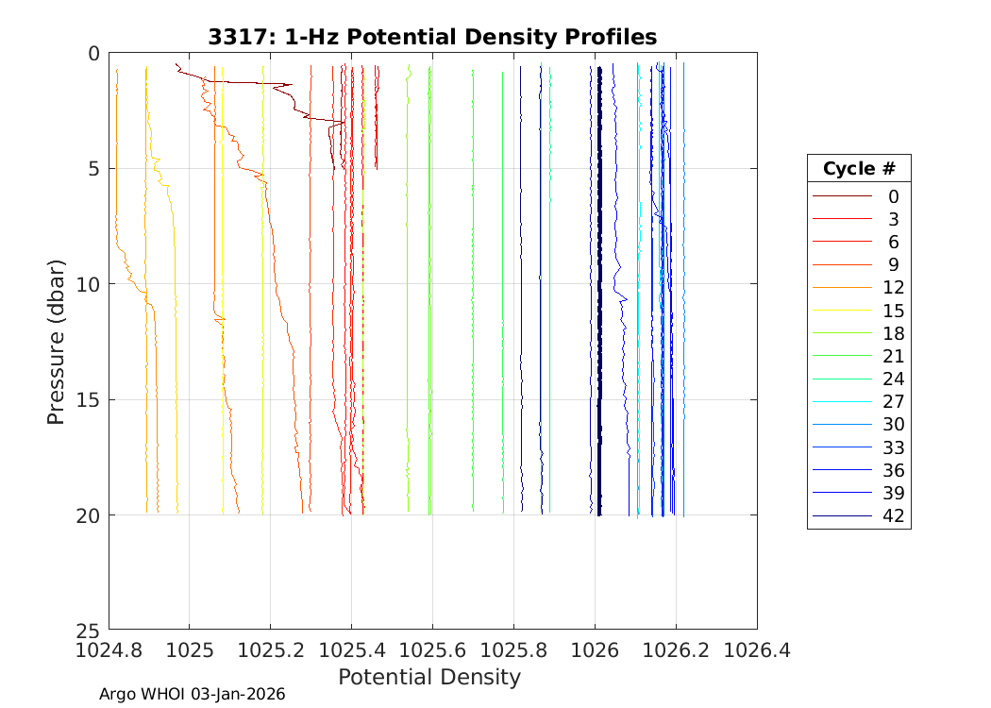This screenshot has height=708, width=991.
Task: Select the 'Potential Density' x-axis label
Action: click(x=428, y=677)
